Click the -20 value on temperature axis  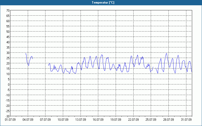tap(8, 106)
